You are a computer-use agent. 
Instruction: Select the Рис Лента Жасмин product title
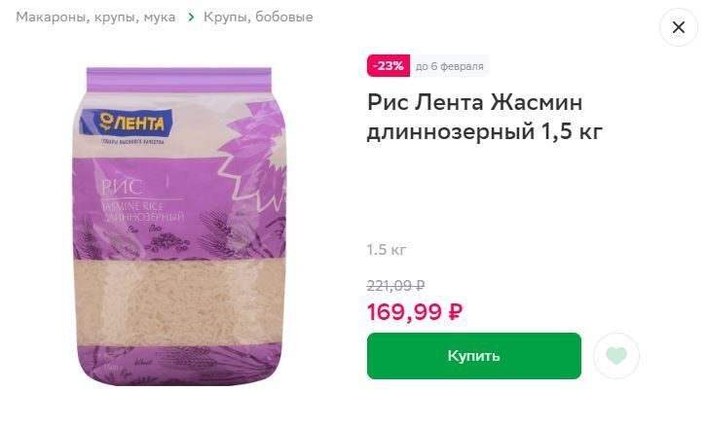click(485, 116)
